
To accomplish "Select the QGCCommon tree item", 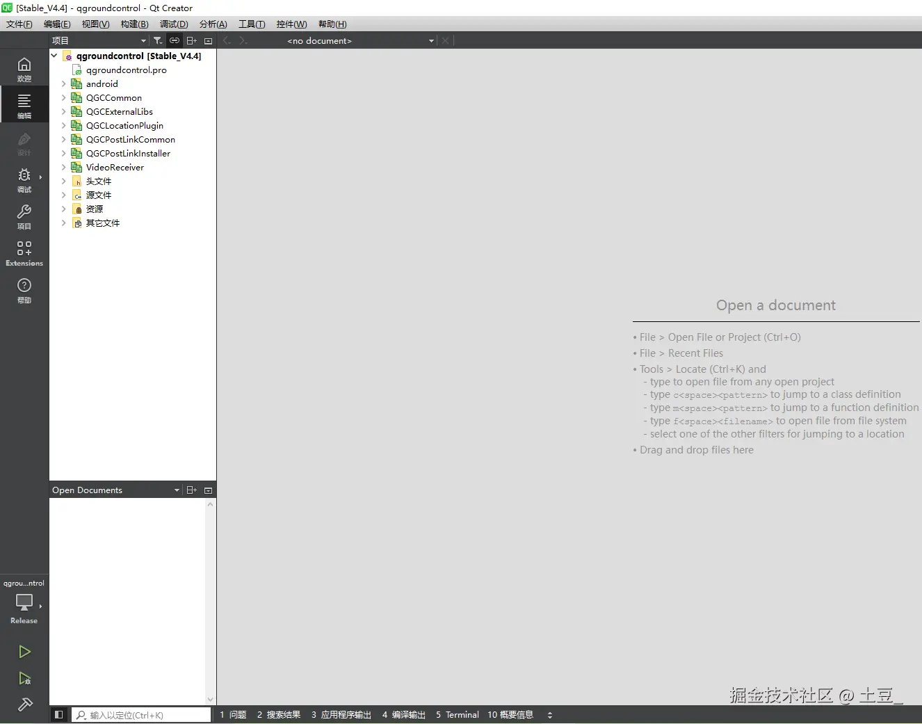I will [x=113, y=97].
